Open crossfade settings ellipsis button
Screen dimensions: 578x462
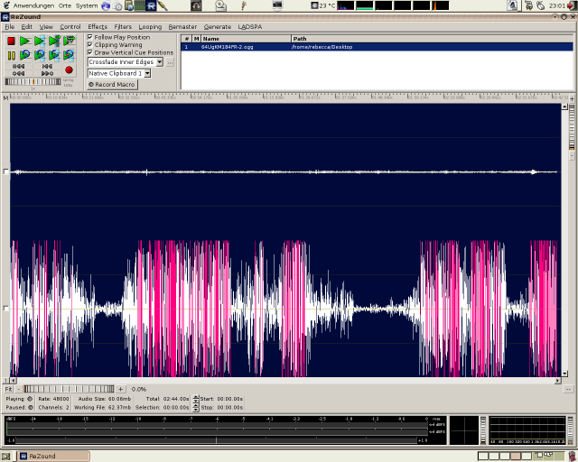click(x=170, y=62)
